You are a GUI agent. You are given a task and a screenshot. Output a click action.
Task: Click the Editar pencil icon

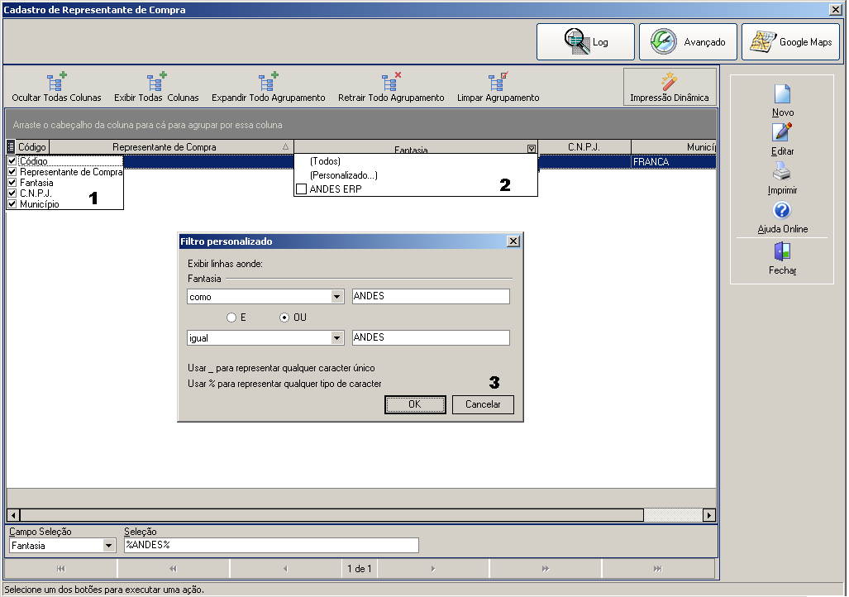[782, 132]
